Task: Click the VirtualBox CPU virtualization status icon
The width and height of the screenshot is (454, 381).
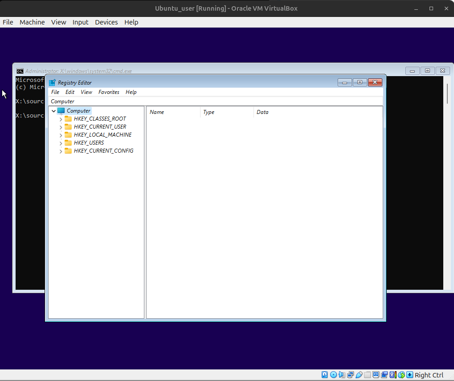Action: 393,375
